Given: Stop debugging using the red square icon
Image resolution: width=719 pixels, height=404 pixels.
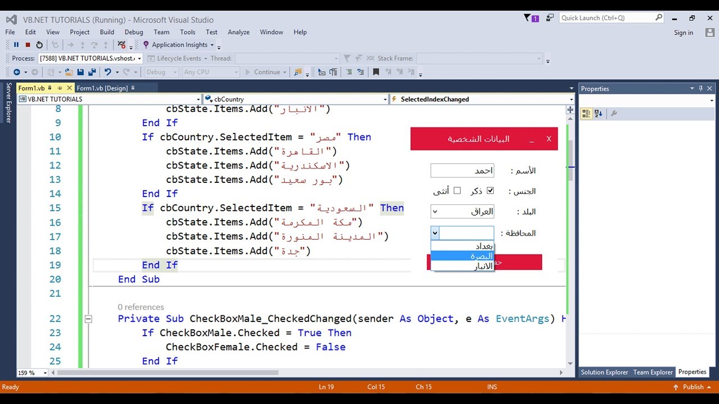Looking at the screenshot, I should coord(28,45).
